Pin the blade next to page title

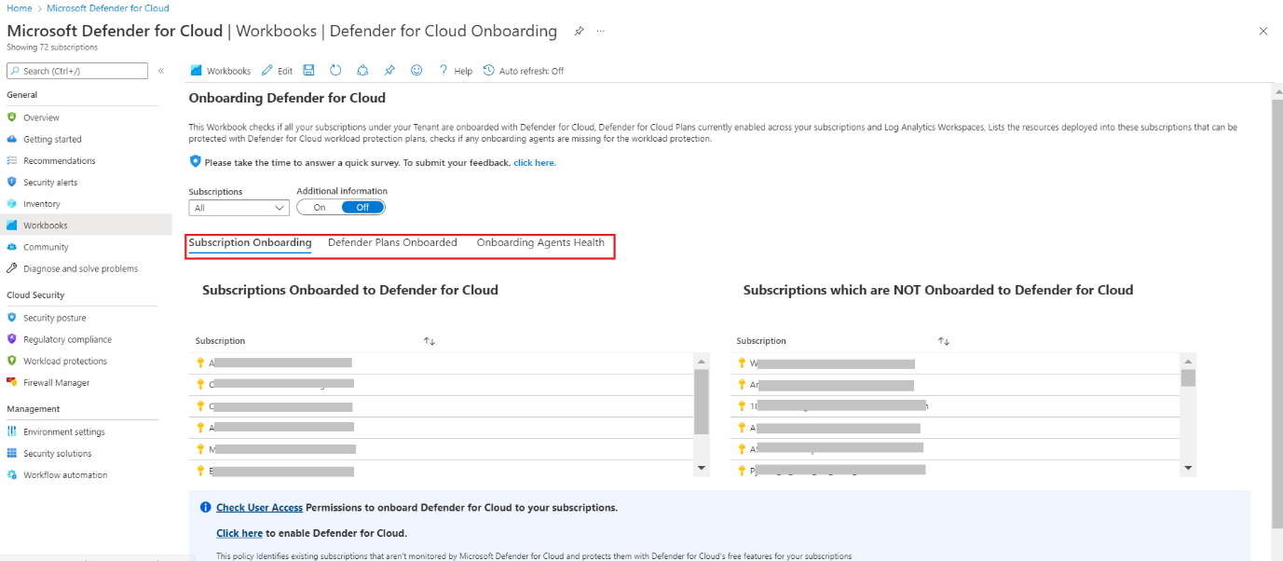point(579,32)
